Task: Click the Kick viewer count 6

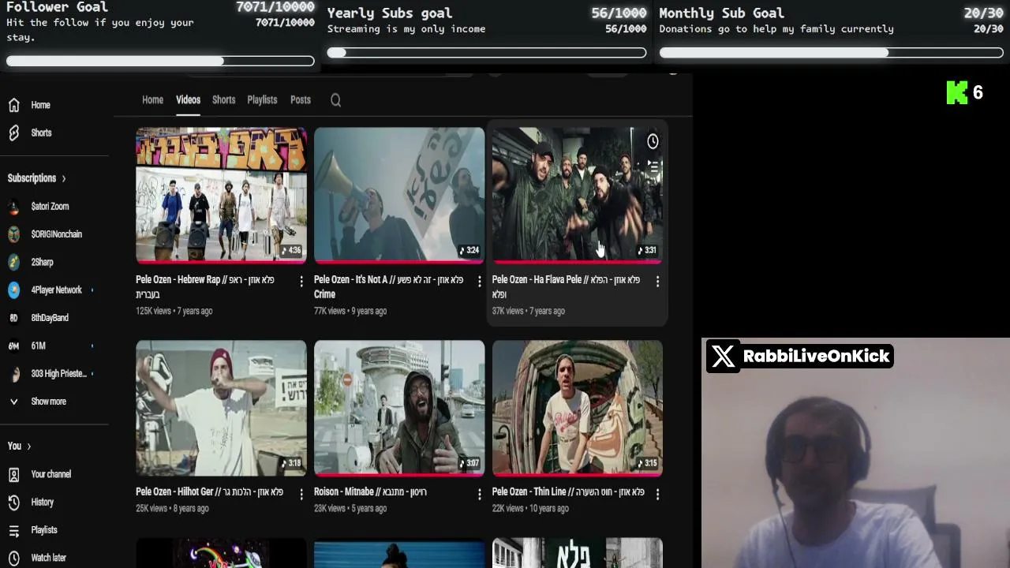Action: [978, 92]
